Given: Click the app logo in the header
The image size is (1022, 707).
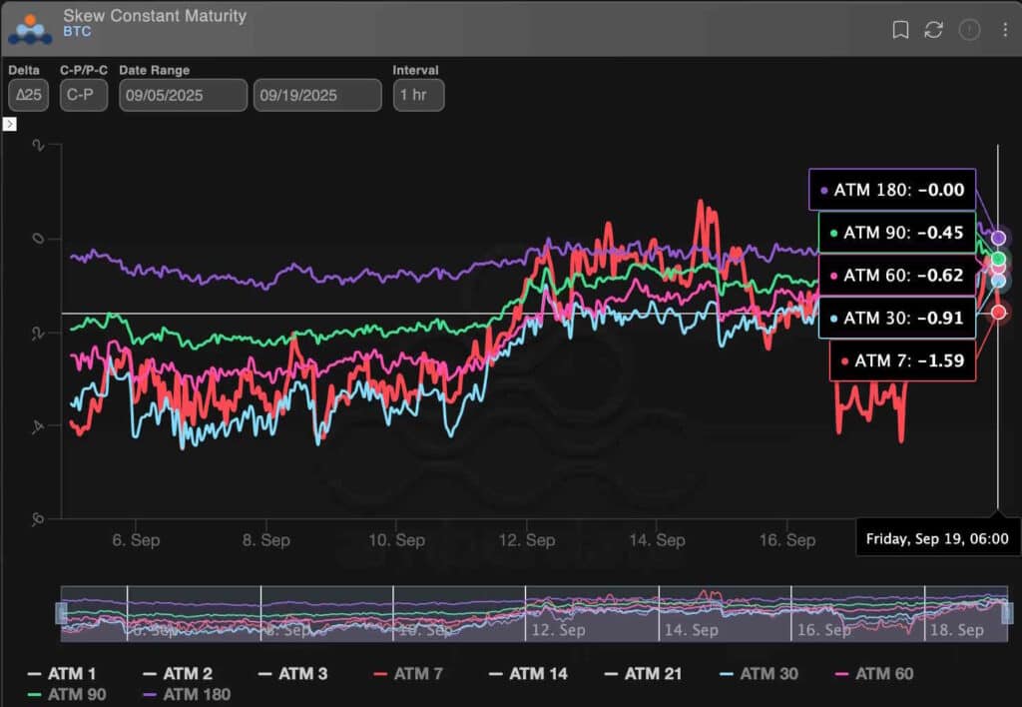Looking at the screenshot, I should tap(29, 29).
